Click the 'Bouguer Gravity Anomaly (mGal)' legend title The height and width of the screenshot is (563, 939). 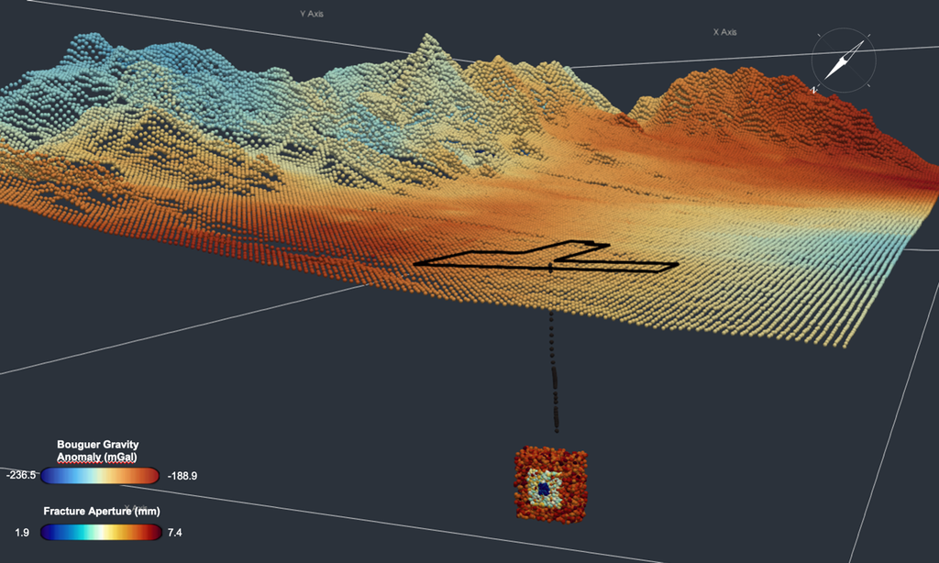(97, 450)
